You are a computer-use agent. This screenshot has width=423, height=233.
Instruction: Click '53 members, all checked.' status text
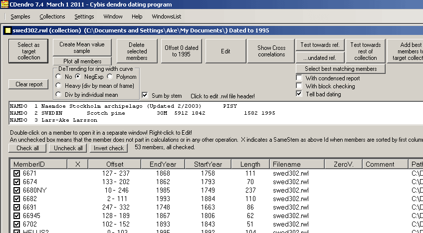point(165,147)
